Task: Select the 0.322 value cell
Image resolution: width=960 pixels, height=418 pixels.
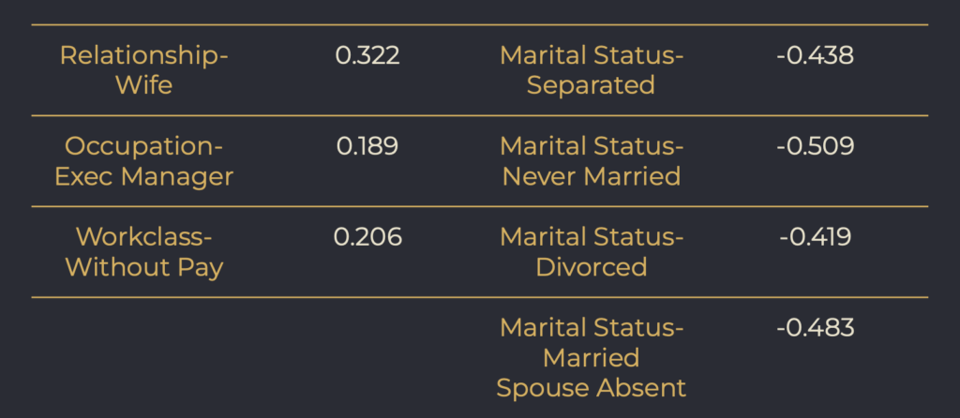Action: click(x=367, y=55)
